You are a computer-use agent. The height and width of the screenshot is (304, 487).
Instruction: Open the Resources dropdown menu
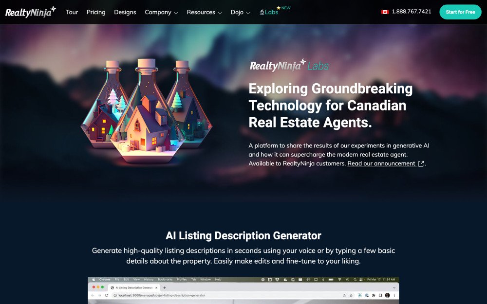[204, 12]
